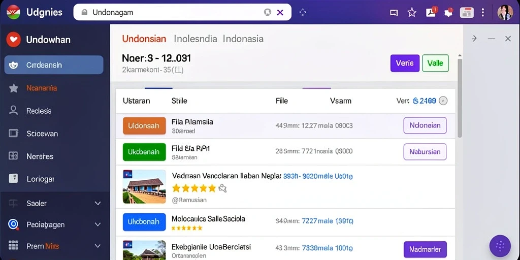The image size is (520, 260).
Task: Click the @Ramusiian handle
Action: (189, 200)
